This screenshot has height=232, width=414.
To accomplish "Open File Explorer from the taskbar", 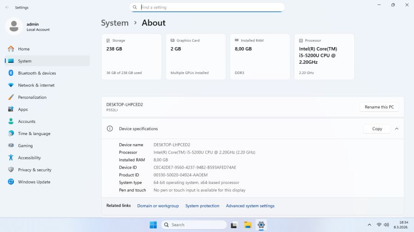I will [x=247, y=225].
